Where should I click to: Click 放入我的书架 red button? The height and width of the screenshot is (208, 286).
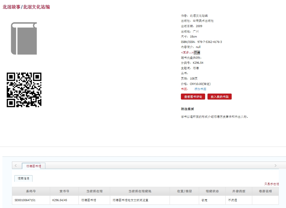pyautogui.click(x=220, y=97)
